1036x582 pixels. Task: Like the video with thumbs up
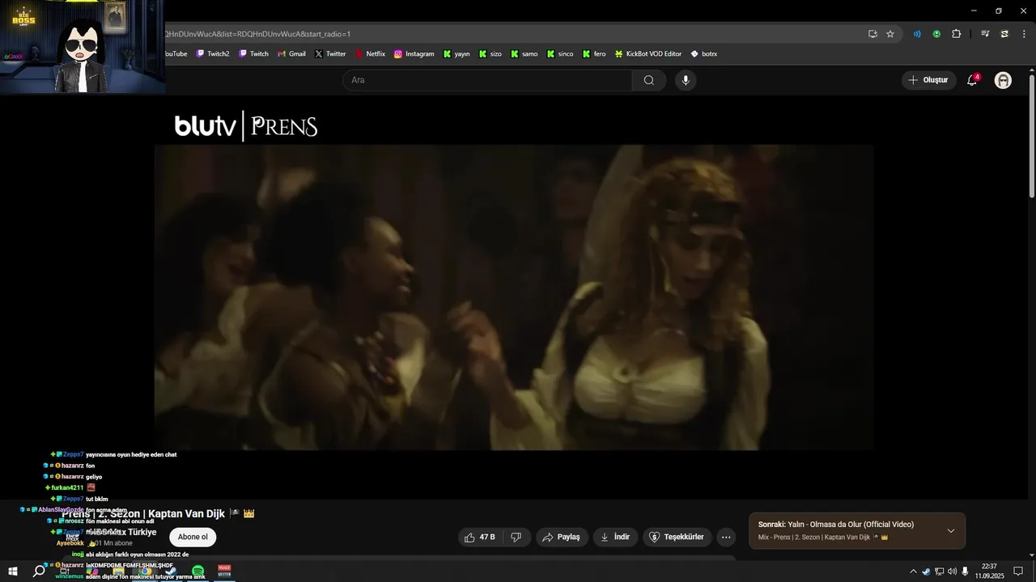point(480,537)
